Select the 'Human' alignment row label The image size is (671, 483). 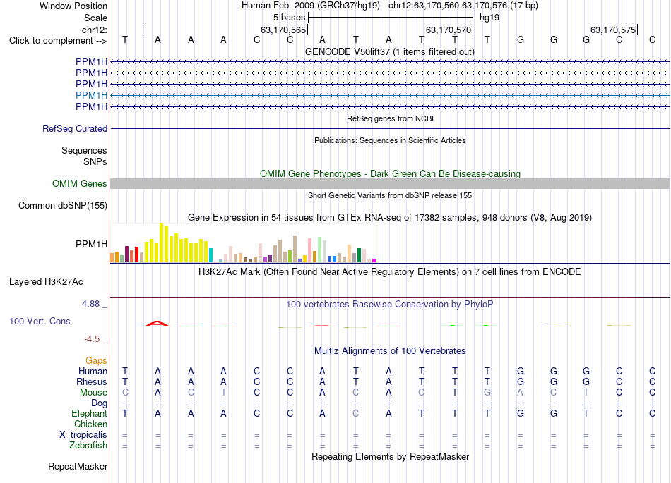[93, 371]
